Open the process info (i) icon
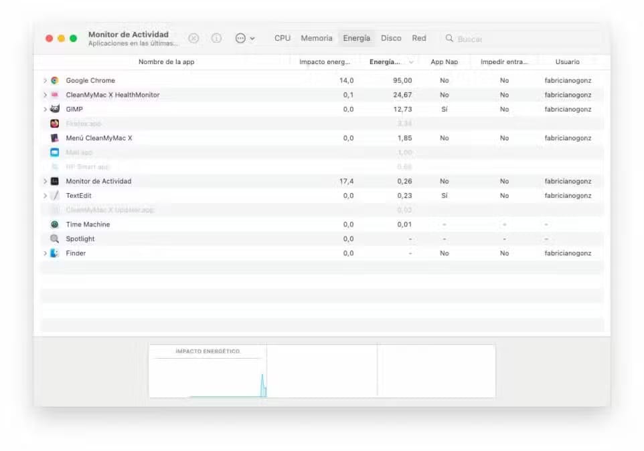 (216, 38)
